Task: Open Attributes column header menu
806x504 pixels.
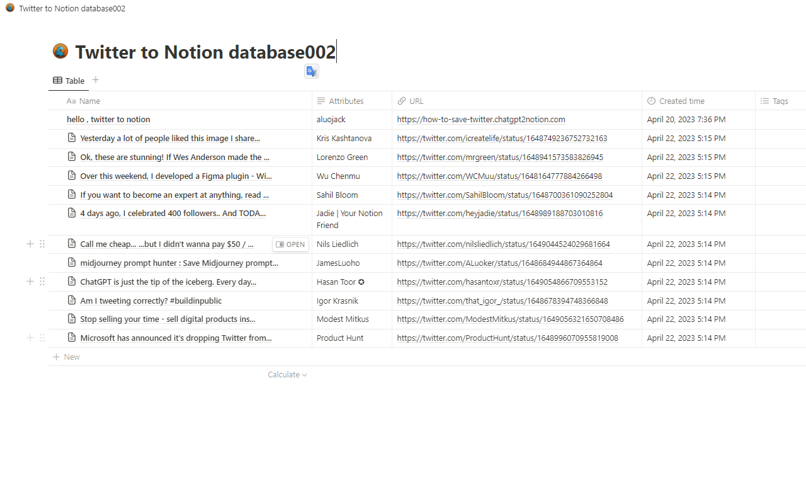Action: pos(352,101)
